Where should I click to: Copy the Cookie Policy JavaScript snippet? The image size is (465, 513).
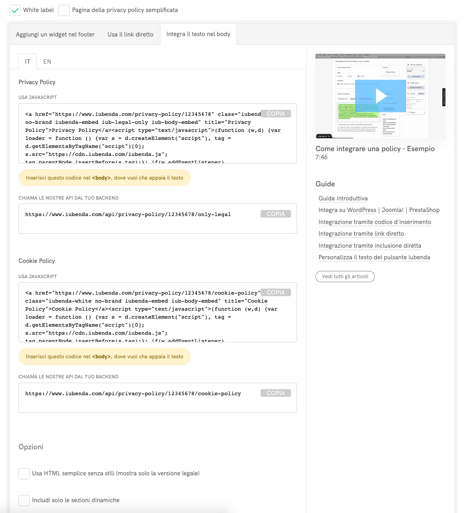point(276,293)
